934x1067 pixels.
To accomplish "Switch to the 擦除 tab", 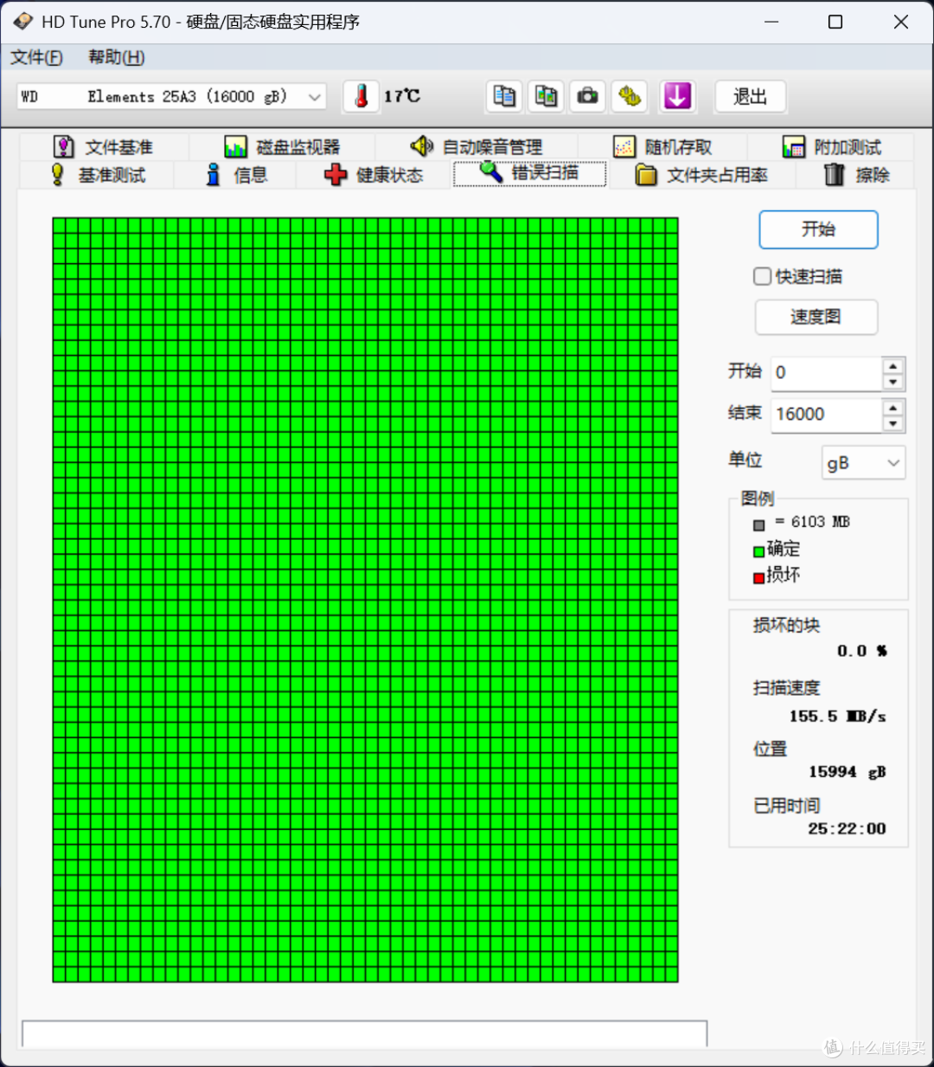I will click(x=856, y=175).
